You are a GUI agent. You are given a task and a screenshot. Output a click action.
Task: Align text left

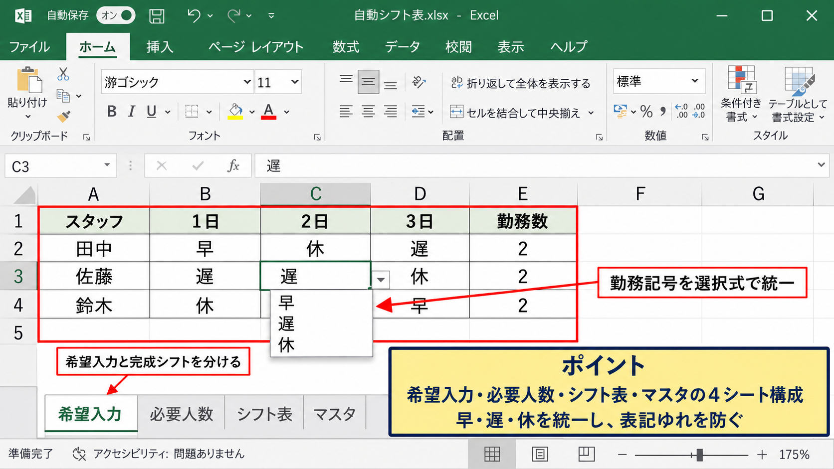346,112
